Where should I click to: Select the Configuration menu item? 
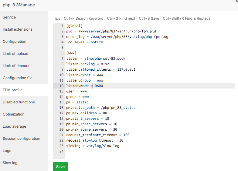[x=15, y=42]
